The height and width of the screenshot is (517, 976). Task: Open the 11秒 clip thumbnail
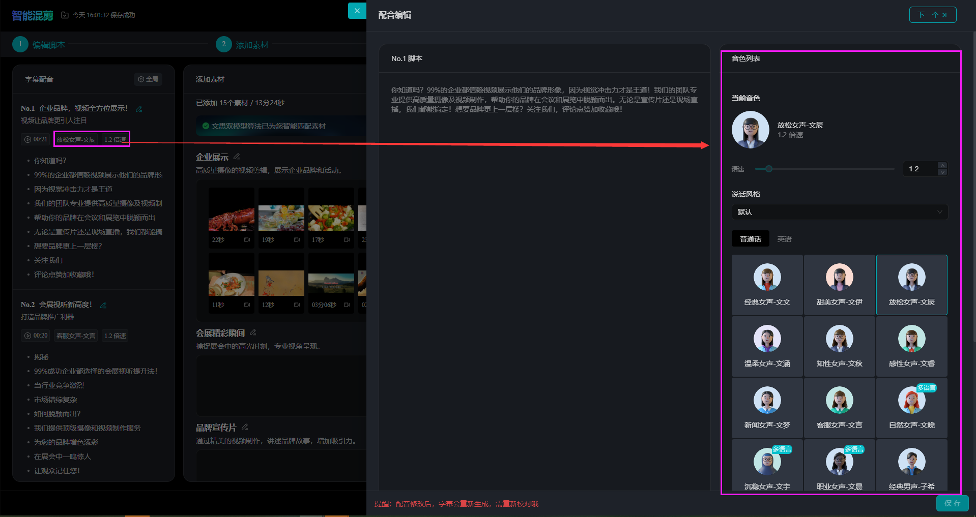click(231, 283)
